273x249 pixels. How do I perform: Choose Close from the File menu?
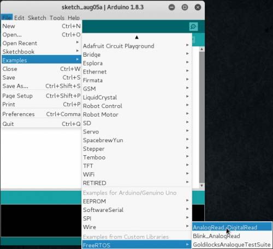pyautogui.click(x=41, y=69)
